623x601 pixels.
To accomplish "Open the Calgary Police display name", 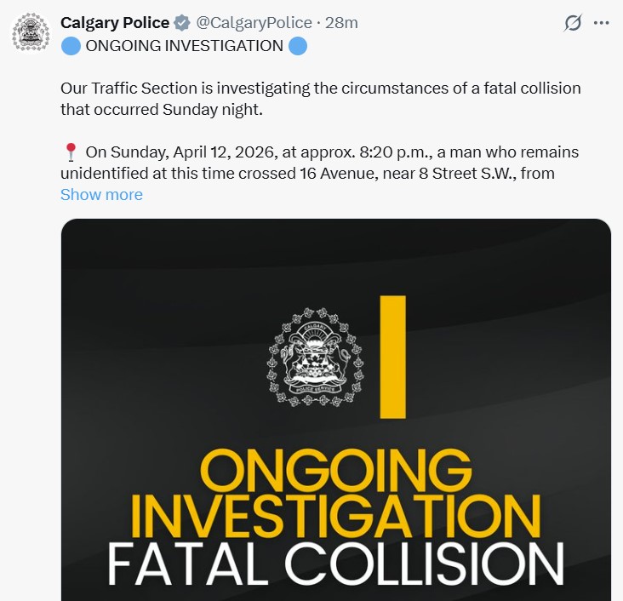I will pyautogui.click(x=115, y=23).
